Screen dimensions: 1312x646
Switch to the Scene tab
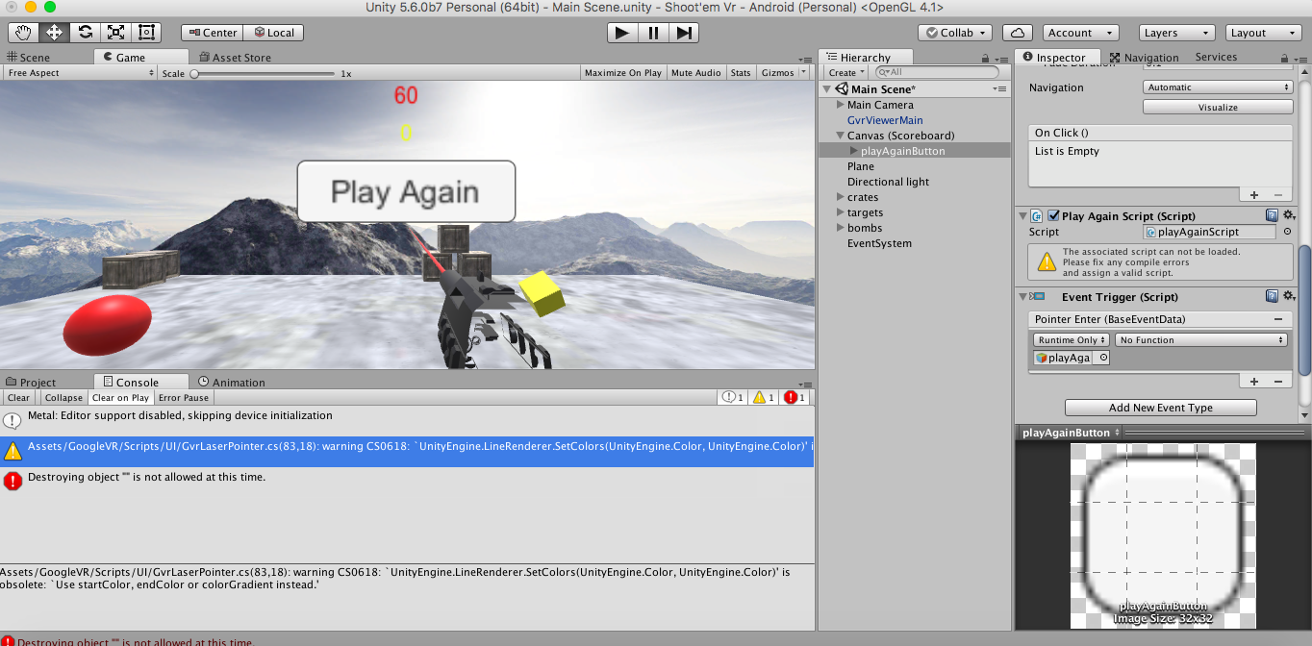pos(28,58)
